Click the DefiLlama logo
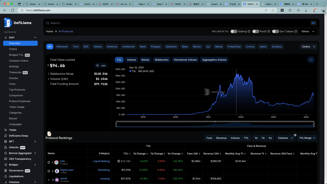 [x=18, y=23]
